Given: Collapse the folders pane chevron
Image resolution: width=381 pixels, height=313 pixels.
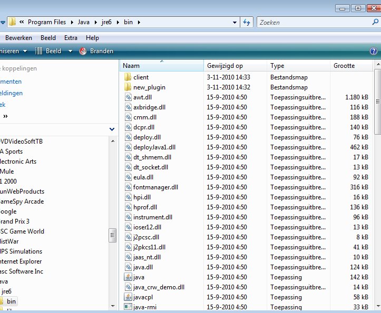Looking at the screenshot, I should click(x=112, y=129).
